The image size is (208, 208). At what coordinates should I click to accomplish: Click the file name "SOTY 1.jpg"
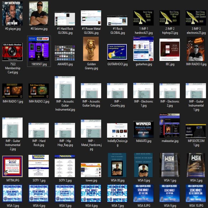click(x=39, y=180)
